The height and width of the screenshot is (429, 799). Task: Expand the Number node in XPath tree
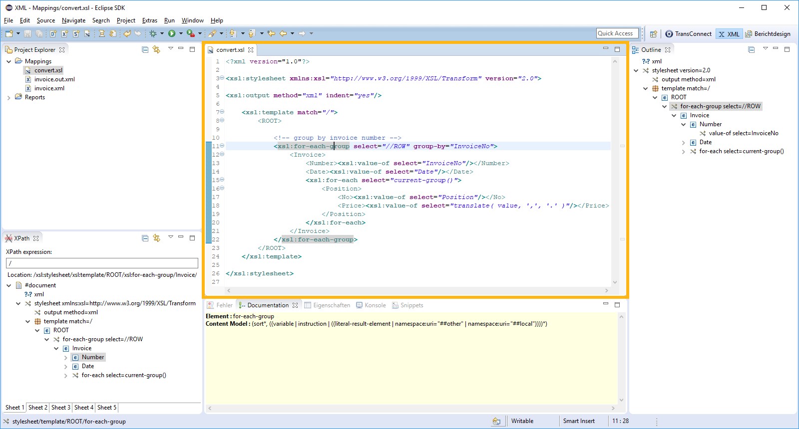[65, 357]
